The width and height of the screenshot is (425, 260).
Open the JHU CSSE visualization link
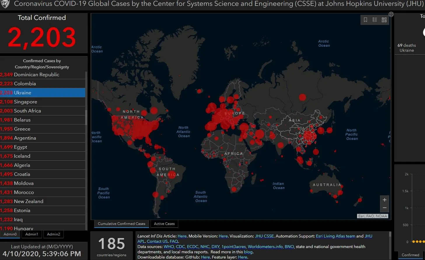click(x=264, y=236)
